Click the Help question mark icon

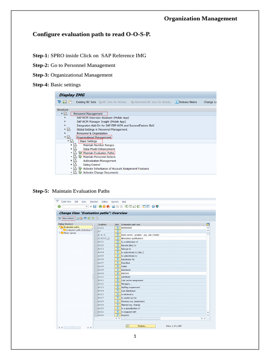coord(153,206)
